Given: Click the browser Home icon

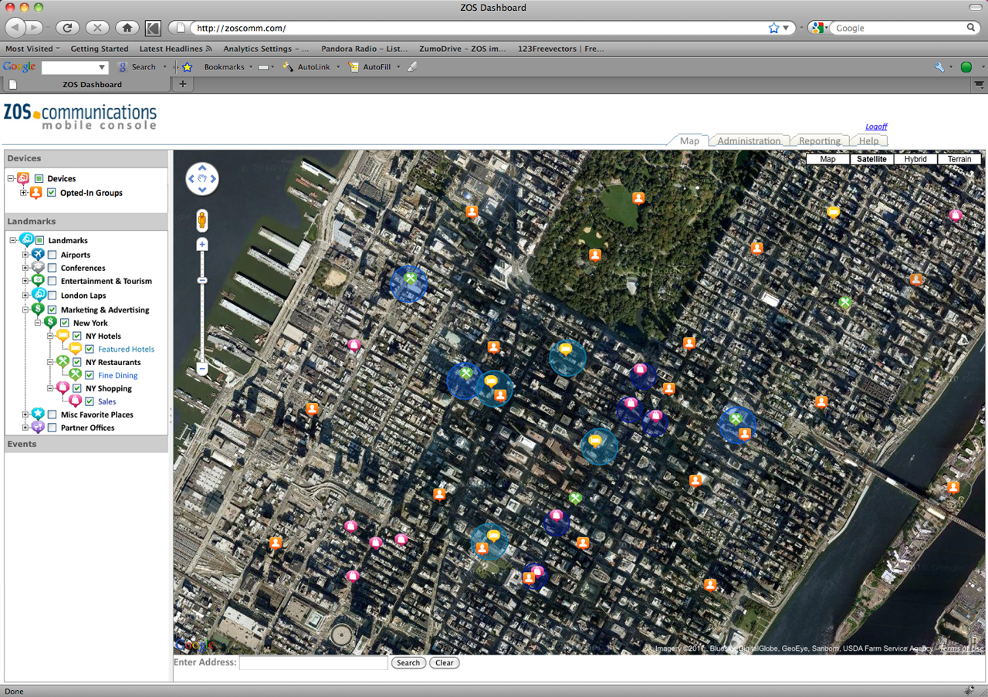Looking at the screenshot, I should tap(127, 28).
